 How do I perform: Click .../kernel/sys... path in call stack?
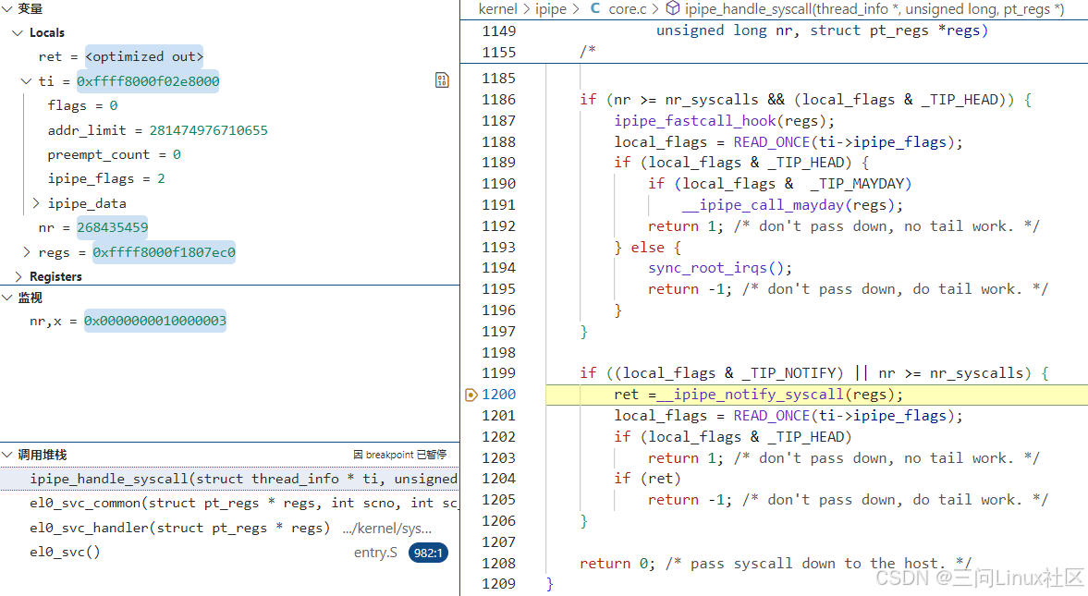pos(387,529)
